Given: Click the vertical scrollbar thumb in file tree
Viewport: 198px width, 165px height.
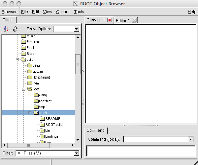Looking at the screenshot, I should coord(78,64).
